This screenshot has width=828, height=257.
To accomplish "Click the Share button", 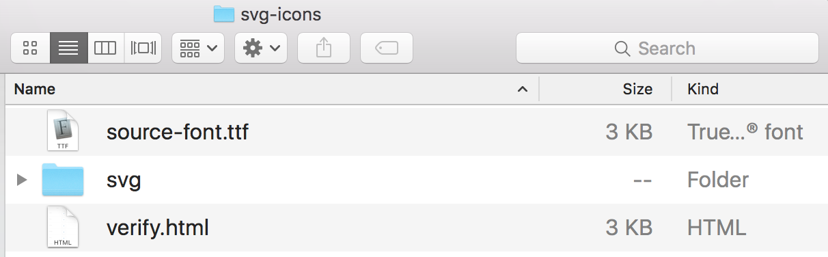I will pos(324,48).
